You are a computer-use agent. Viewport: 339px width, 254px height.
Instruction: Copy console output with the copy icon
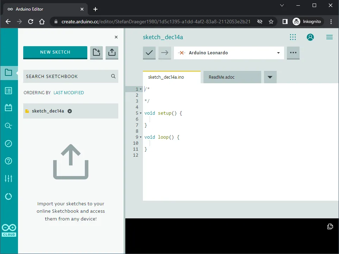pos(329,227)
